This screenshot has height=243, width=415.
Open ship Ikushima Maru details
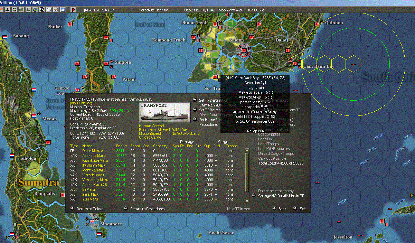[x=94, y=165]
